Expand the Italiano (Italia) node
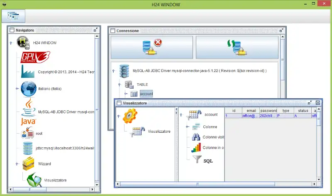 (x=17, y=89)
